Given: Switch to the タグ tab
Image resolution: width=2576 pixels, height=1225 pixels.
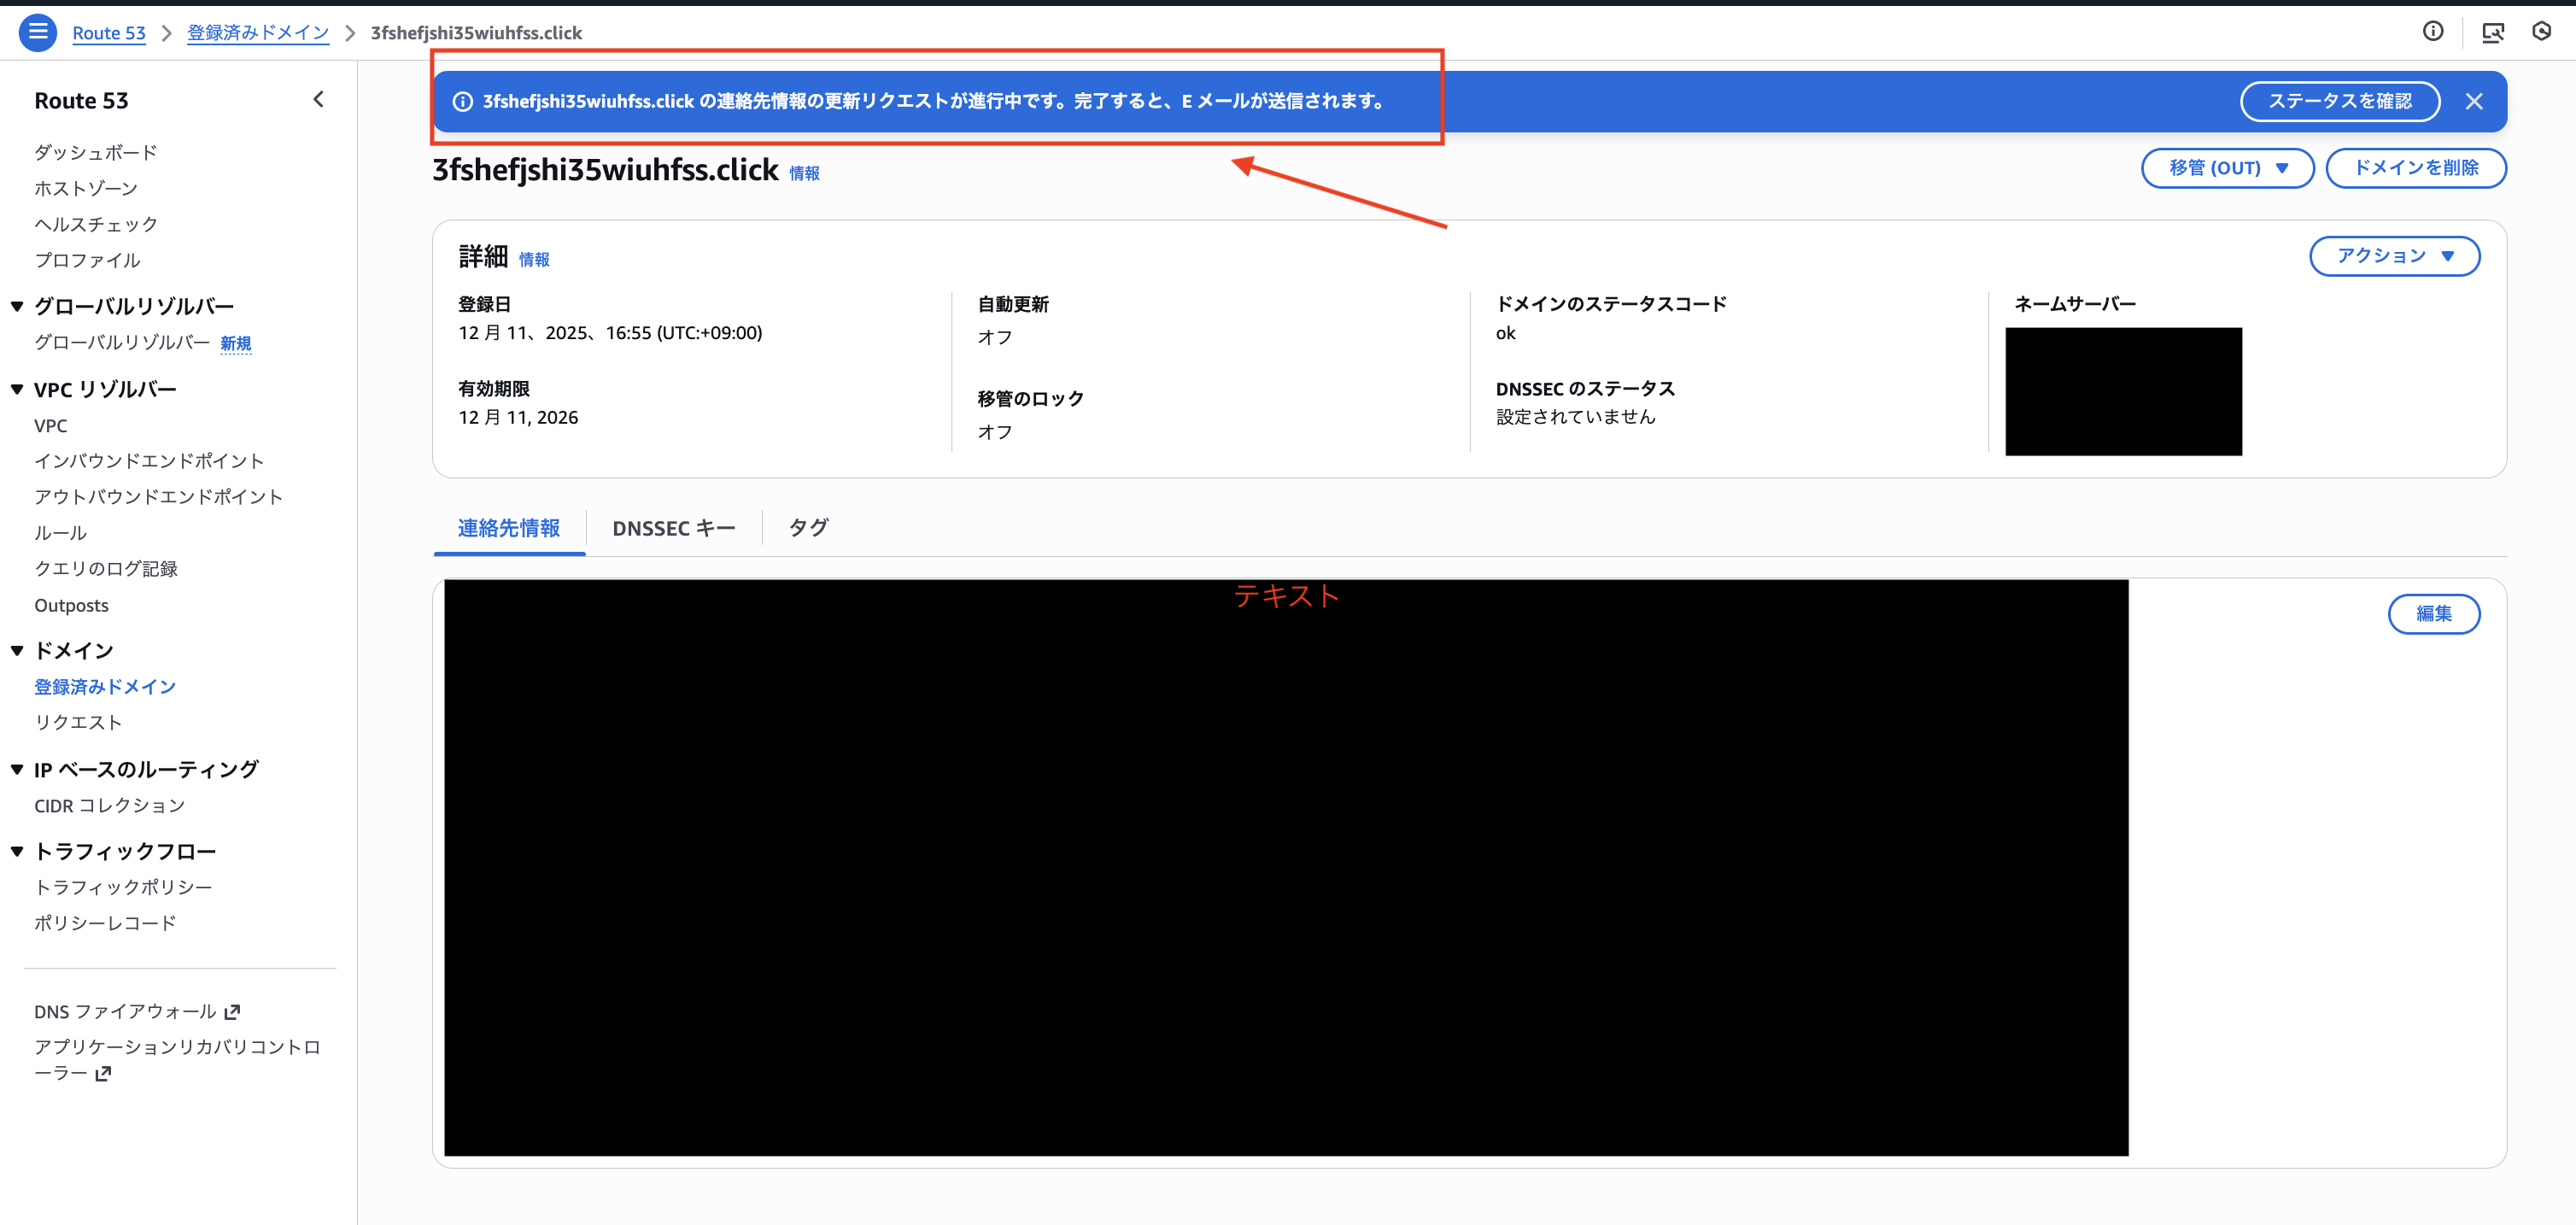Looking at the screenshot, I should coord(807,528).
